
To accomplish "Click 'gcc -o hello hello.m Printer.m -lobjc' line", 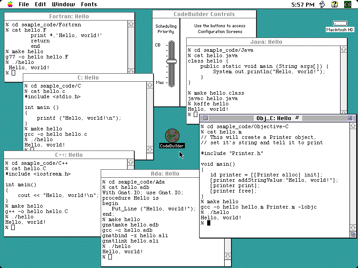I will [259, 207].
